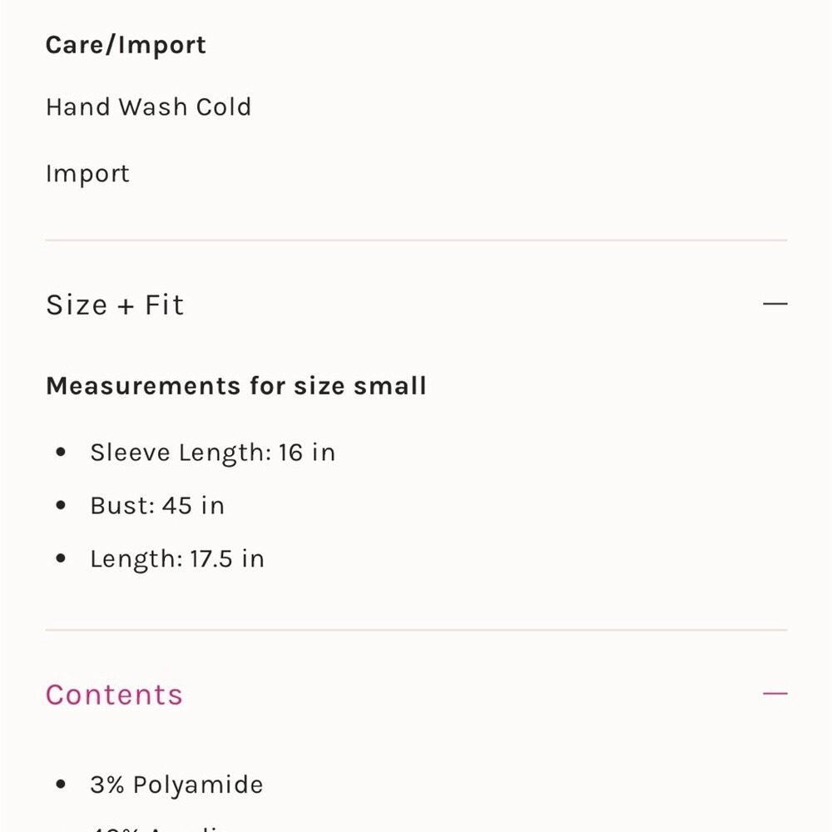Click the Hand Wash Cold text
The height and width of the screenshot is (832, 832).
coord(149,107)
